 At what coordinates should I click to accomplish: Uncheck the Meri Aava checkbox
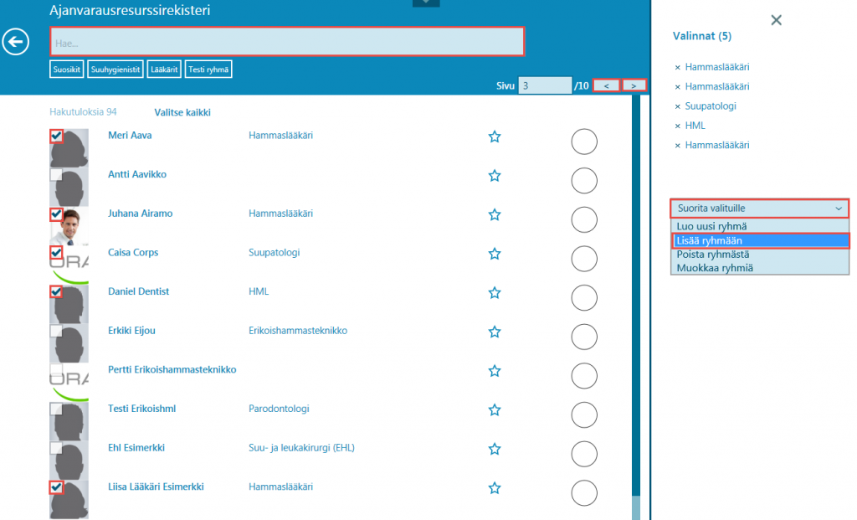click(56, 136)
